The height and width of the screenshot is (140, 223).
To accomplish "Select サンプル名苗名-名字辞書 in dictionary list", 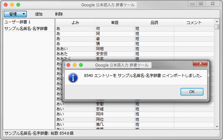I will pos(29,29).
